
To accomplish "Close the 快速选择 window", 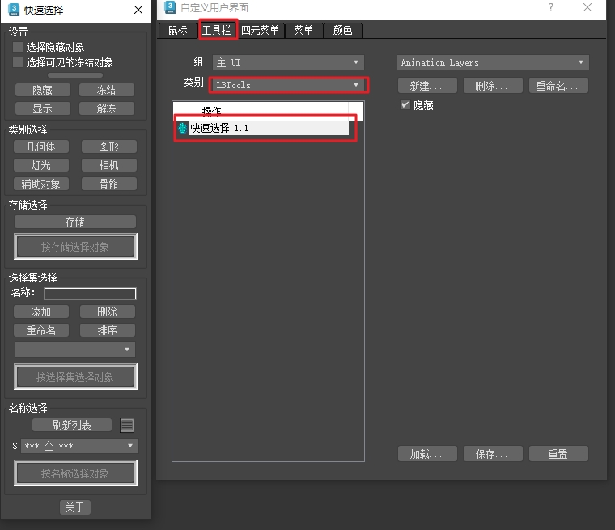I will [x=138, y=10].
